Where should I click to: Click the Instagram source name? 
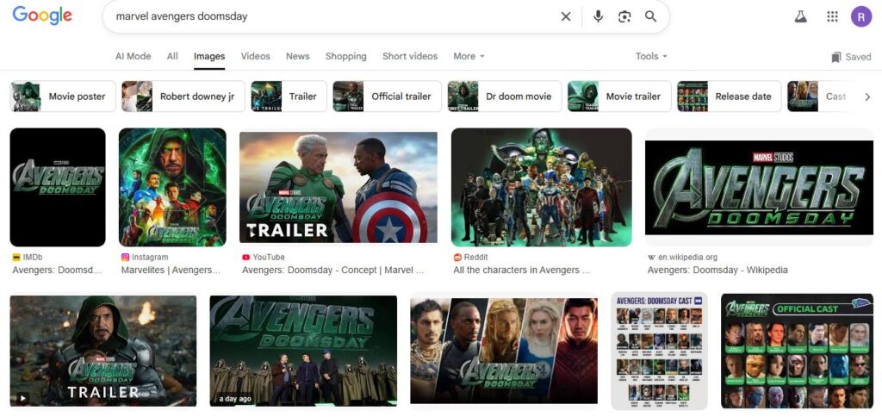click(150, 257)
